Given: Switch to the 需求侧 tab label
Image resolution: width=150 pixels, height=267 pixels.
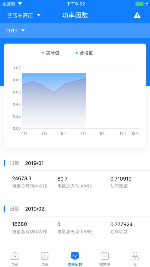Looking at the screenshot, I should tap(105, 264).
